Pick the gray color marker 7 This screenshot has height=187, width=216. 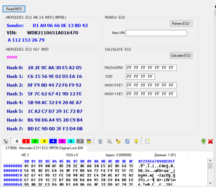(x=80, y=141)
